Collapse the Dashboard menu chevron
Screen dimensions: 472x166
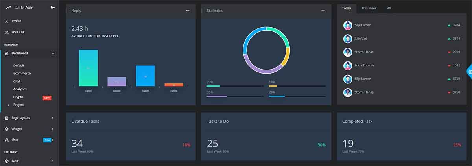[53, 53]
